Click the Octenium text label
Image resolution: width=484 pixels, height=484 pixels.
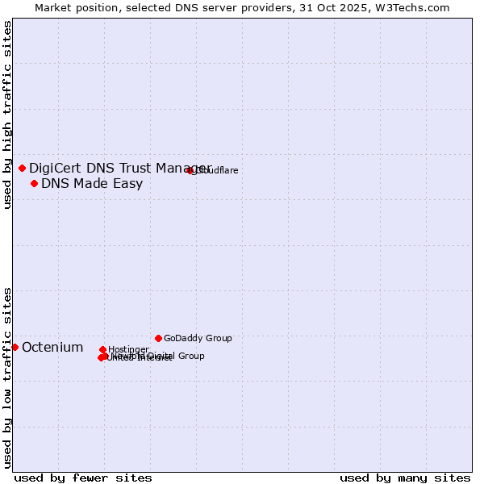52,347
